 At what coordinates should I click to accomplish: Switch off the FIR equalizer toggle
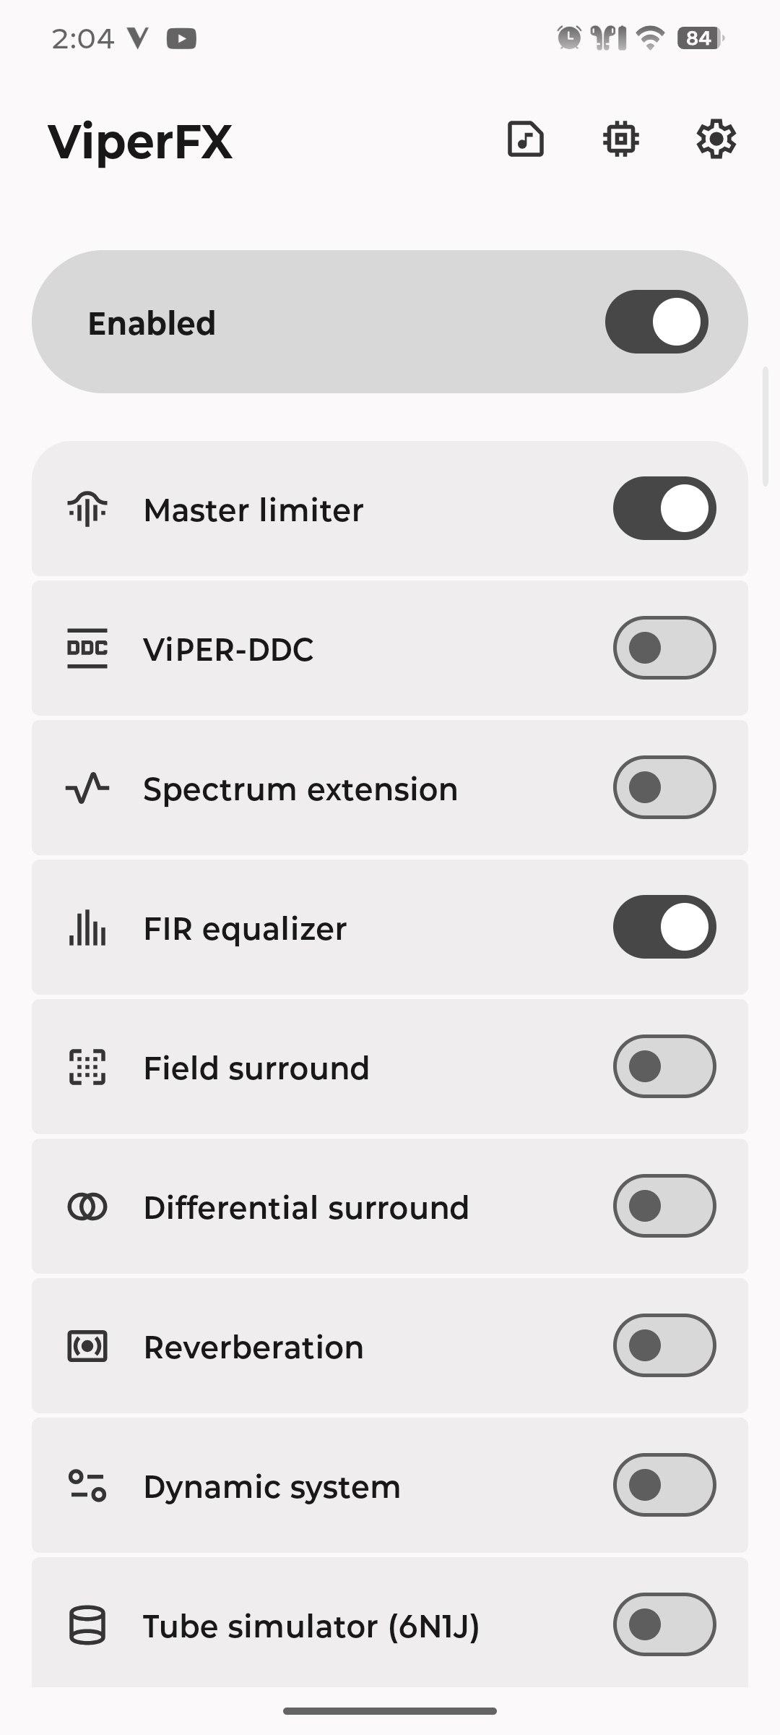(664, 927)
